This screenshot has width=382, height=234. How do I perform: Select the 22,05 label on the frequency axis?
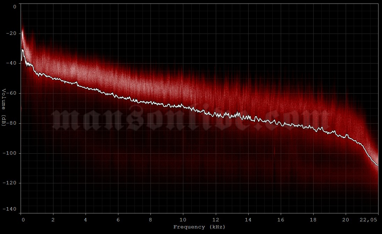click(x=368, y=220)
